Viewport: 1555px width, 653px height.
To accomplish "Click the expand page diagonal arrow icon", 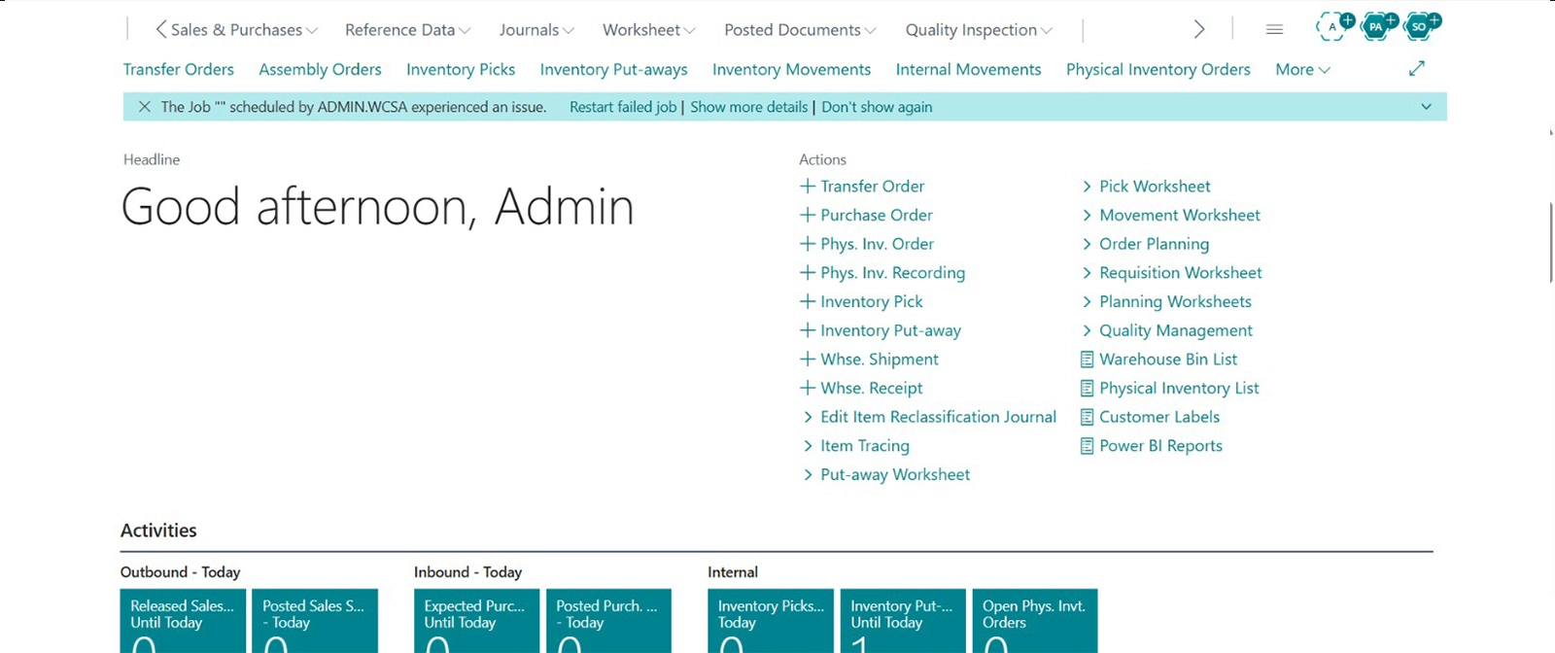I will tap(1417, 68).
